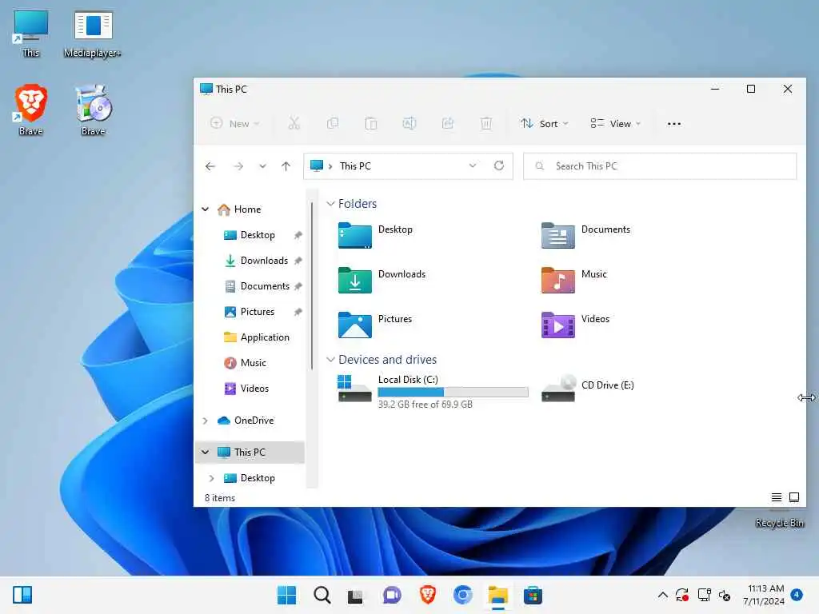Click the Share icon in toolbar

448,124
